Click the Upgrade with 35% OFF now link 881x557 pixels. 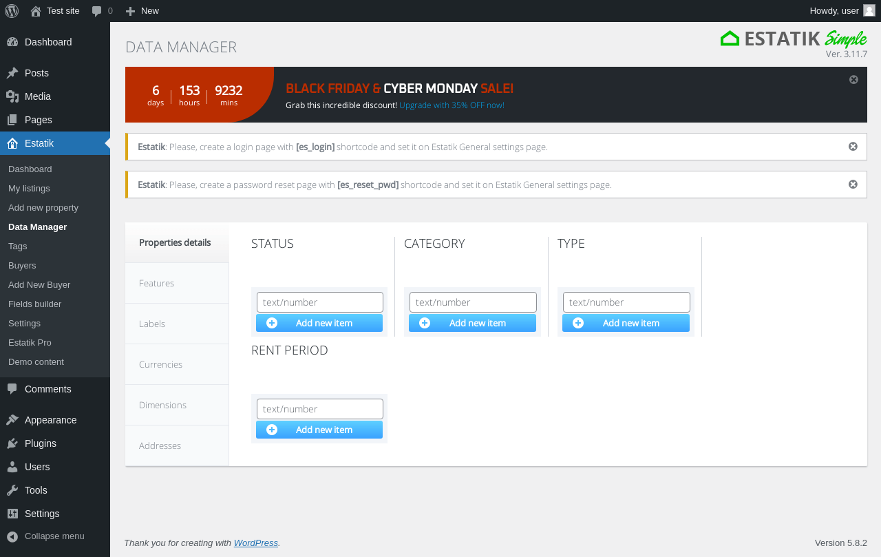pos(452,105)
